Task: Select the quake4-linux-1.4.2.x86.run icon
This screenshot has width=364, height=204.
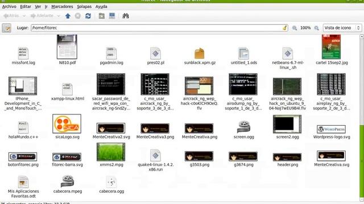Action: [x=155, y=155]
